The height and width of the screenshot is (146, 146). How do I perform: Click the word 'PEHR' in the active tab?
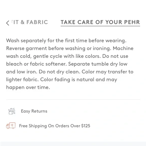point(132,22)
